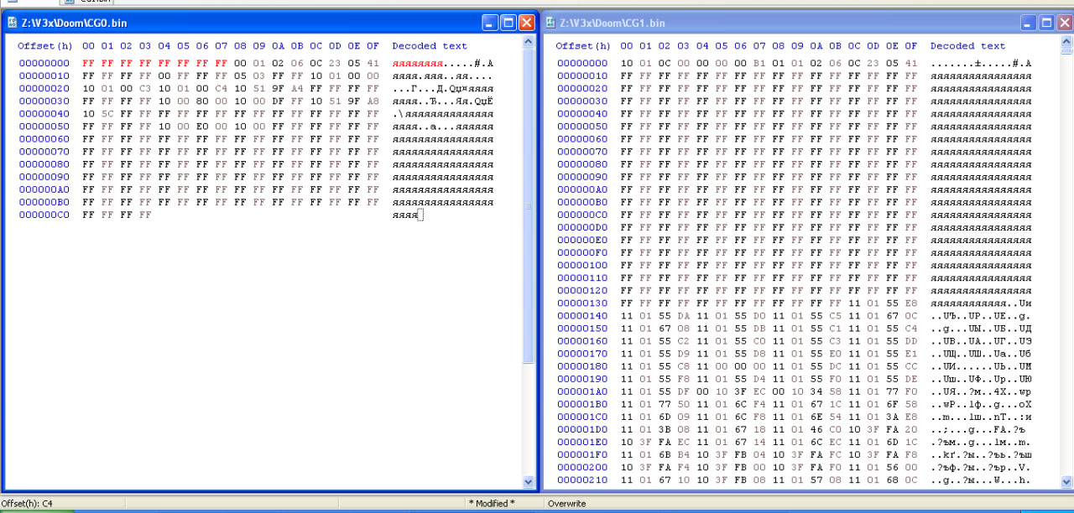Minimize the CG0.bin window
This screenshot has width=1074, height=513.
tap(490, 23)
